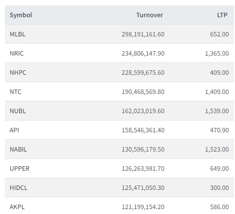Image resolution: width=235 pixels, height=214 pixels.
Task: Select the UPPER symbol
Action: [x=20, y=169]
